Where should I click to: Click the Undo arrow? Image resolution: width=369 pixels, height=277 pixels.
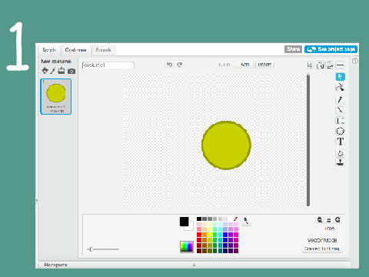(169, 65)
